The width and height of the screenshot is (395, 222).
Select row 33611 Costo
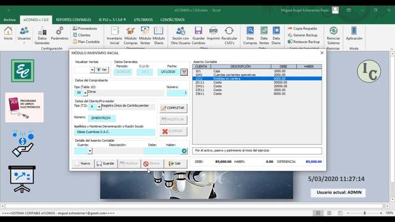pos(257,94)
